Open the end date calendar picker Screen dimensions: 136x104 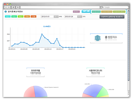80,17
